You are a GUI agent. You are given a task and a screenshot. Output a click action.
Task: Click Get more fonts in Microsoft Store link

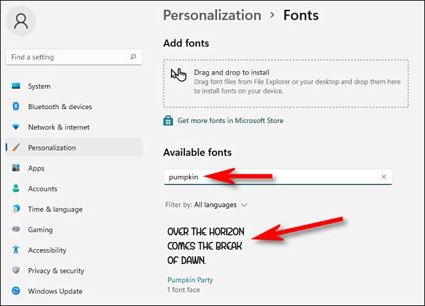[x=230, y=120]
